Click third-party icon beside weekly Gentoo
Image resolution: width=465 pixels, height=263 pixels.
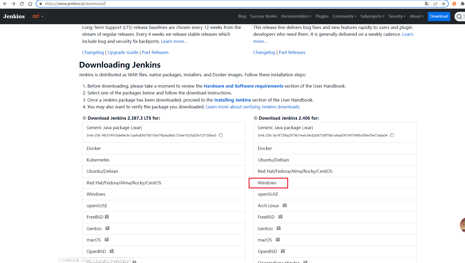click(279, 228)
